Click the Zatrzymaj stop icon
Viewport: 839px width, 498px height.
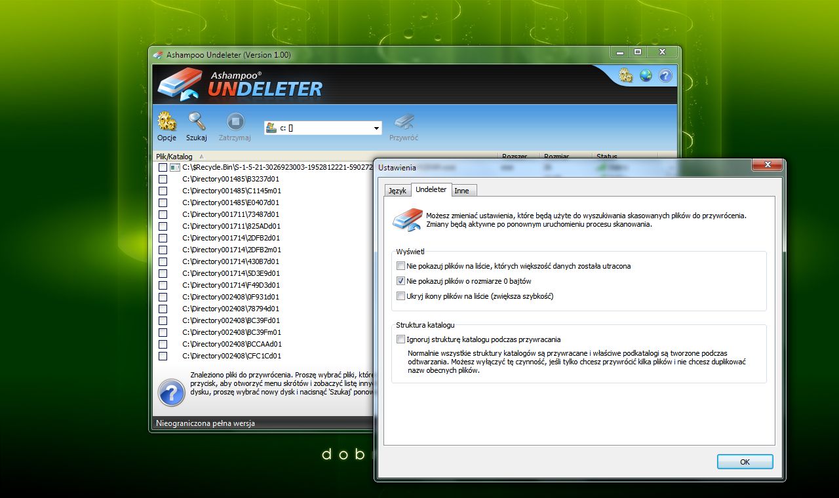click(x=235, y=121)
